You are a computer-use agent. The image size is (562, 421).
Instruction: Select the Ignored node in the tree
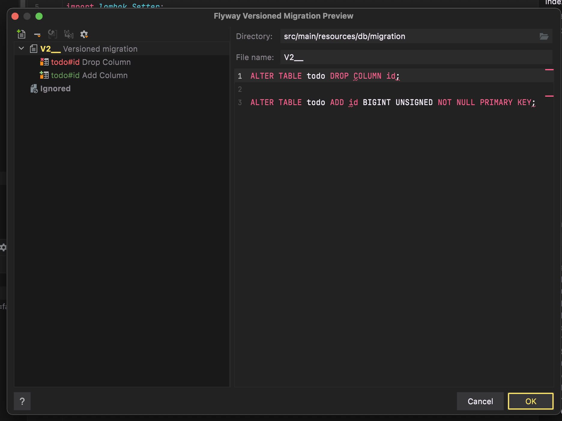pos(122,88)
